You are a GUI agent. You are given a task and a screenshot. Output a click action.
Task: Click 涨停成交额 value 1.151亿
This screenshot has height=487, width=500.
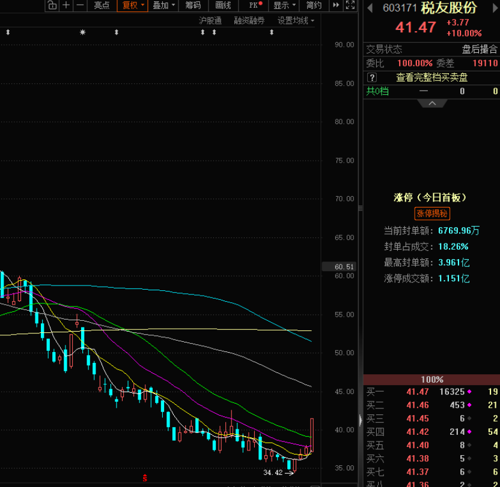tap(454, 278)
